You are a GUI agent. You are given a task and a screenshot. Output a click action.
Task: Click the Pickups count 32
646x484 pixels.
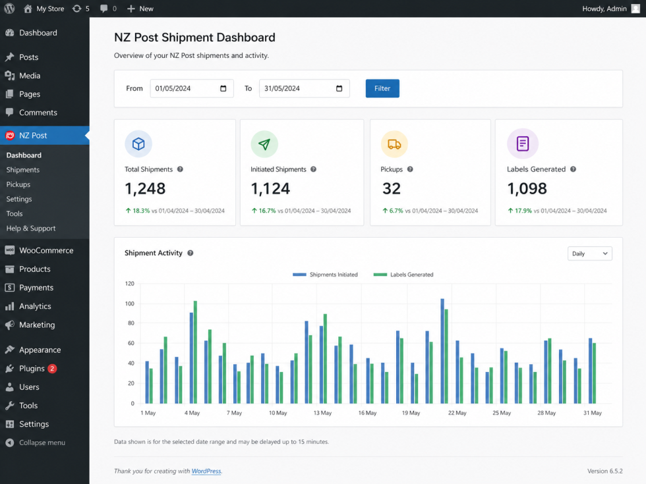point(392,188)
